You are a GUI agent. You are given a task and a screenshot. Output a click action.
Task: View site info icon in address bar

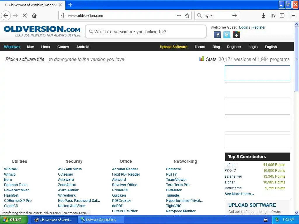63,16
